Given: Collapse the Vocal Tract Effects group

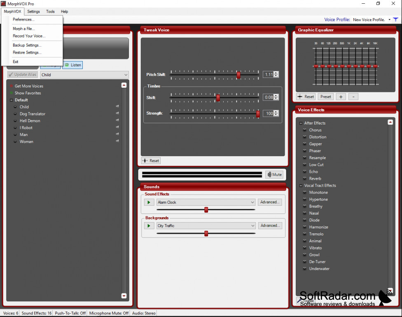Looking at the screenshot, I should (301, 186).
